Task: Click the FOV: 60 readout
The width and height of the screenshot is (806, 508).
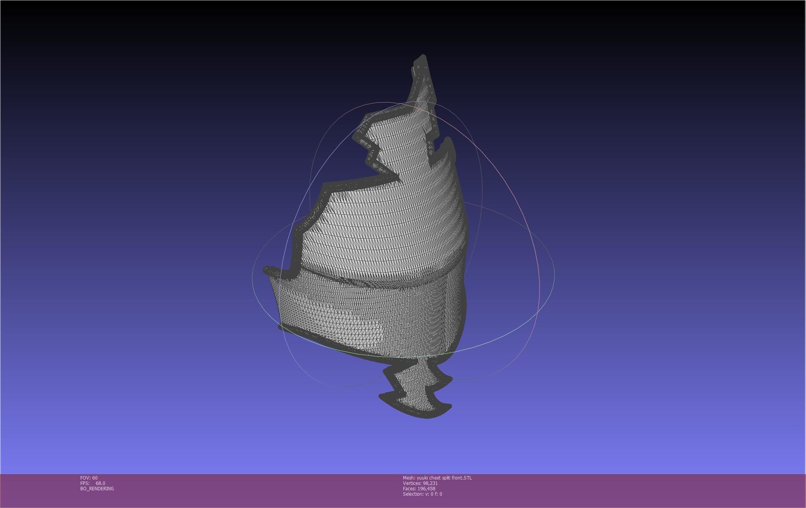Action: pos(89,478)
